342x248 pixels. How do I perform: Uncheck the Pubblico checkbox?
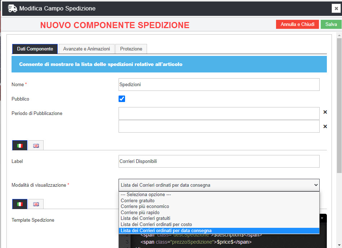coord(122,99)
